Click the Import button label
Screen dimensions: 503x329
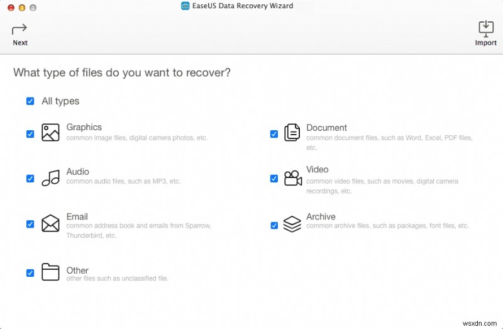pos(486,43)
